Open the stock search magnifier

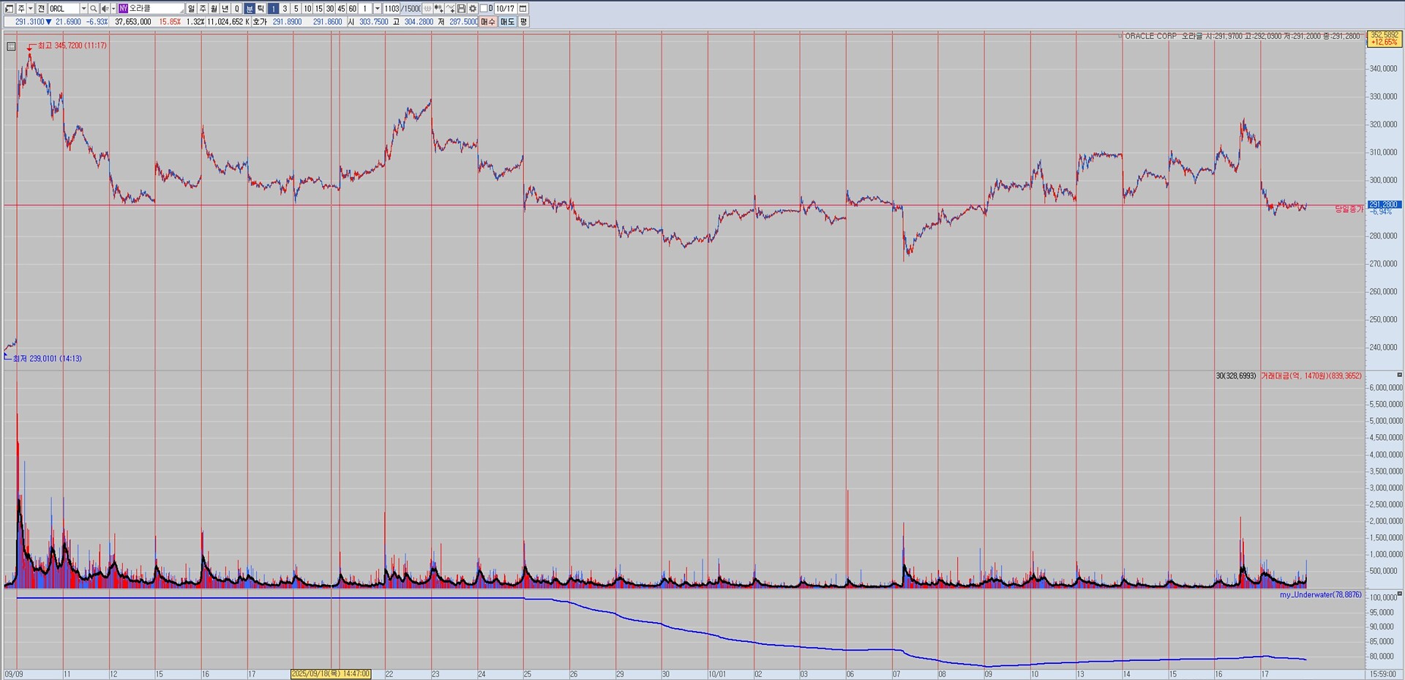click(94, 9)
